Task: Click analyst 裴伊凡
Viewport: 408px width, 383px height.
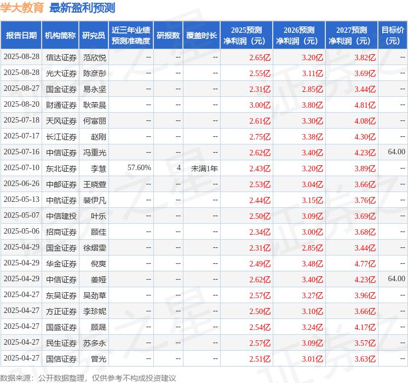Action: [95, 200]
